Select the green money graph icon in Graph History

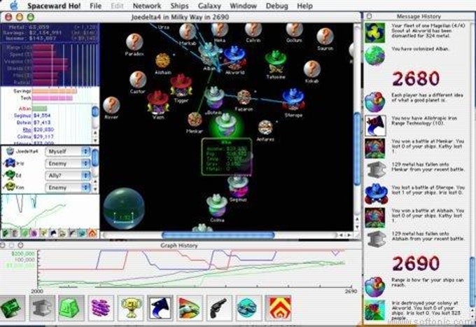pyautogui.click(x=12, y=308)
